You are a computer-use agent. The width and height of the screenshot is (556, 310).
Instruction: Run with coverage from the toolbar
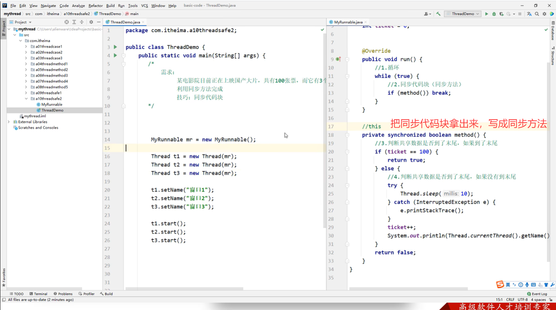coord(501,14)
